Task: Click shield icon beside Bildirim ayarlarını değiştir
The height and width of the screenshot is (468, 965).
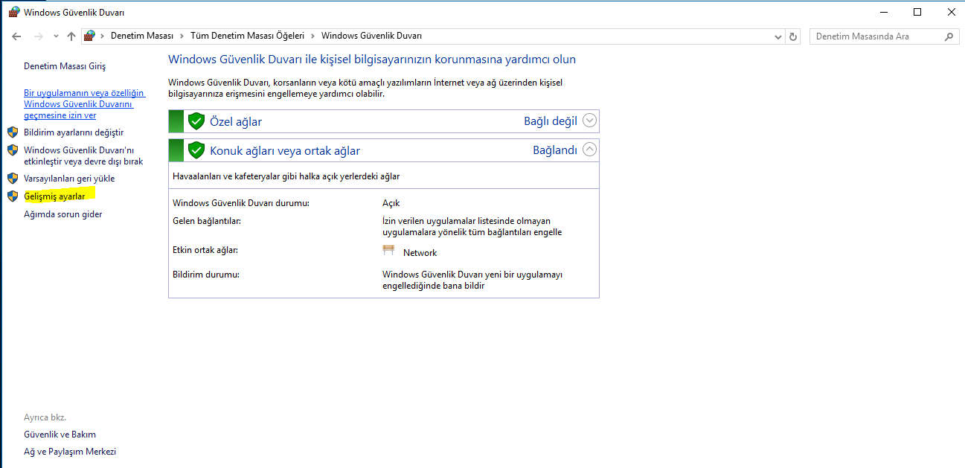Action: tap(12, 132)
